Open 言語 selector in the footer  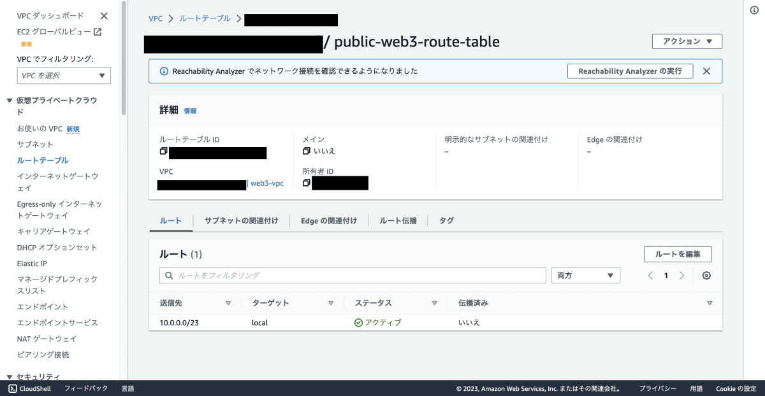click(127, 388)
